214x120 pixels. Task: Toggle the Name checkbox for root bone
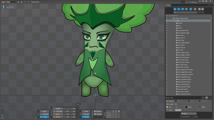pyautogui.click(x=187, y=107)
